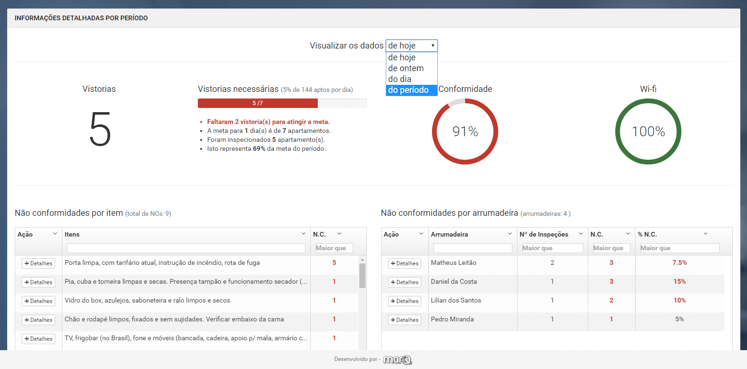Choose 'de ontem' option in the list
The image size is (747, 369).
pos(406,68)
